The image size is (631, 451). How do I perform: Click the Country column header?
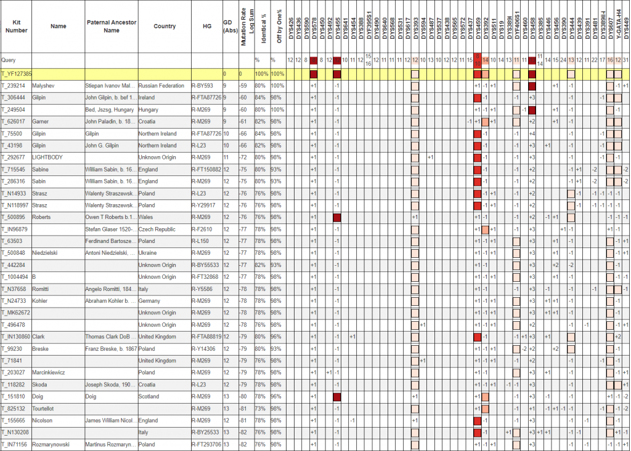(x=164, y=26)
